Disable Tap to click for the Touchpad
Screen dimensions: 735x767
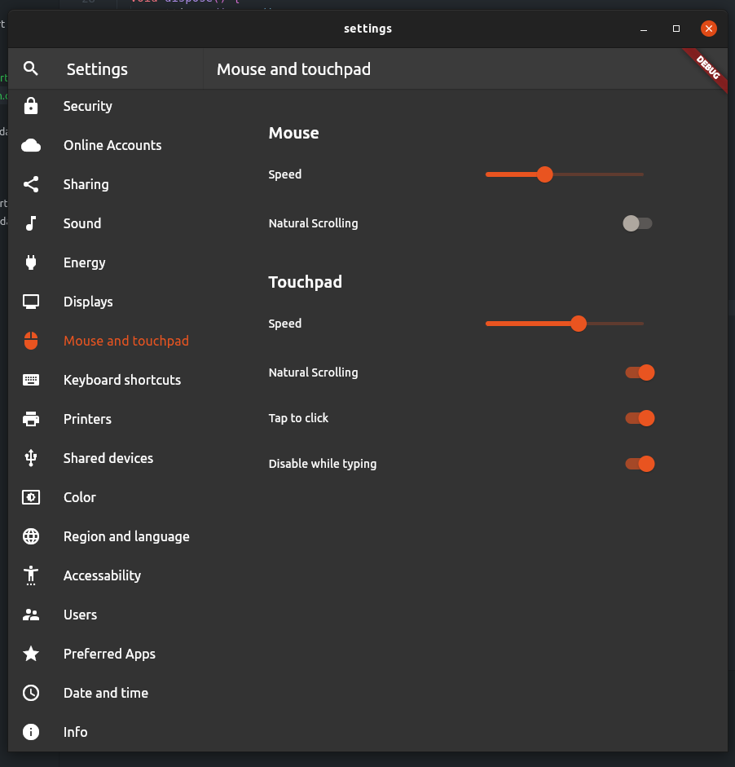point(640,418)
